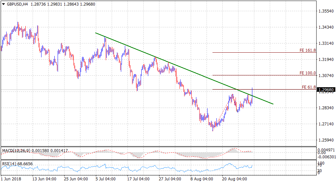Image resolution: width=336 pixels, height=183 pixels.
Task: Click the FE 100.0 expansion label
Action: [x=308, y=73]
